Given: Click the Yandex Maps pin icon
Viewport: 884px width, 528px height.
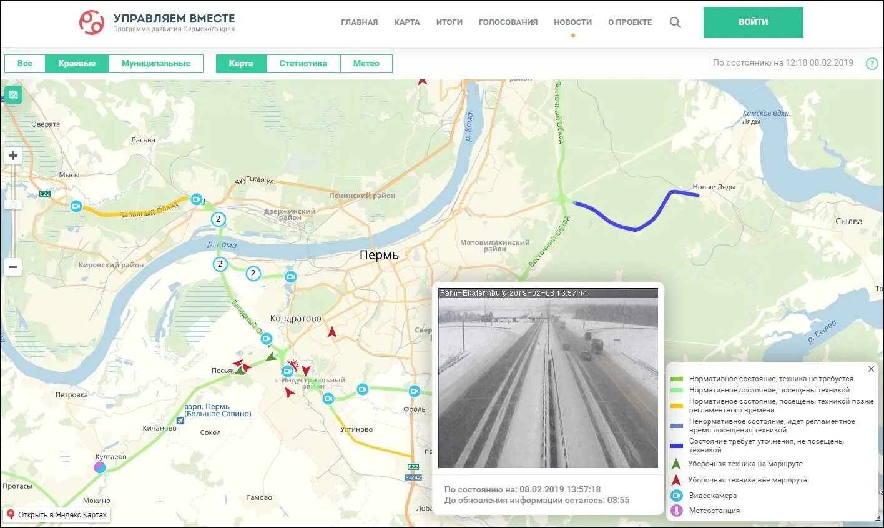Looking at the screenshot, I should pyautogui.click(x=10, y=515).
